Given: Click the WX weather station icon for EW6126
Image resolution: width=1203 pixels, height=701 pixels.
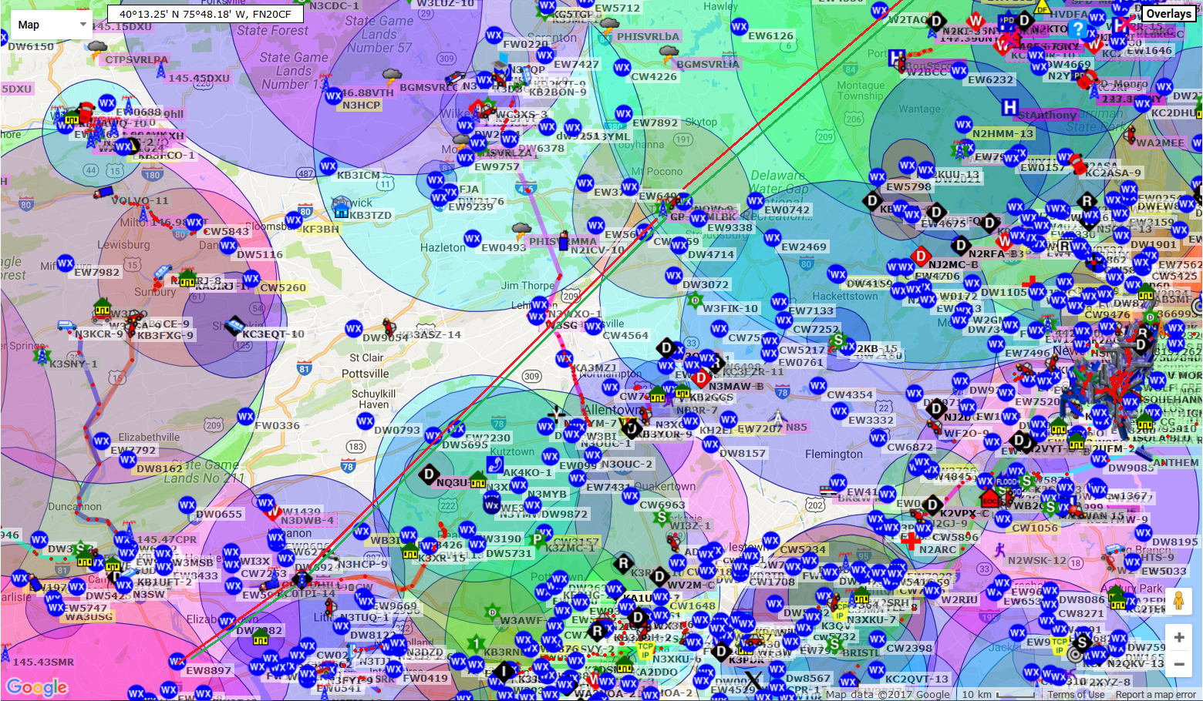Looking at the screenshot, I should click(739, 27).
